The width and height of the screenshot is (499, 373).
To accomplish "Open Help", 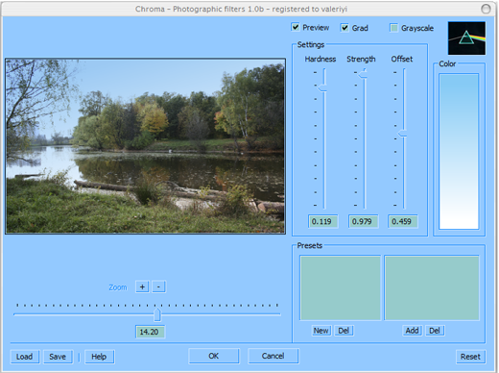I will (99, 357).
